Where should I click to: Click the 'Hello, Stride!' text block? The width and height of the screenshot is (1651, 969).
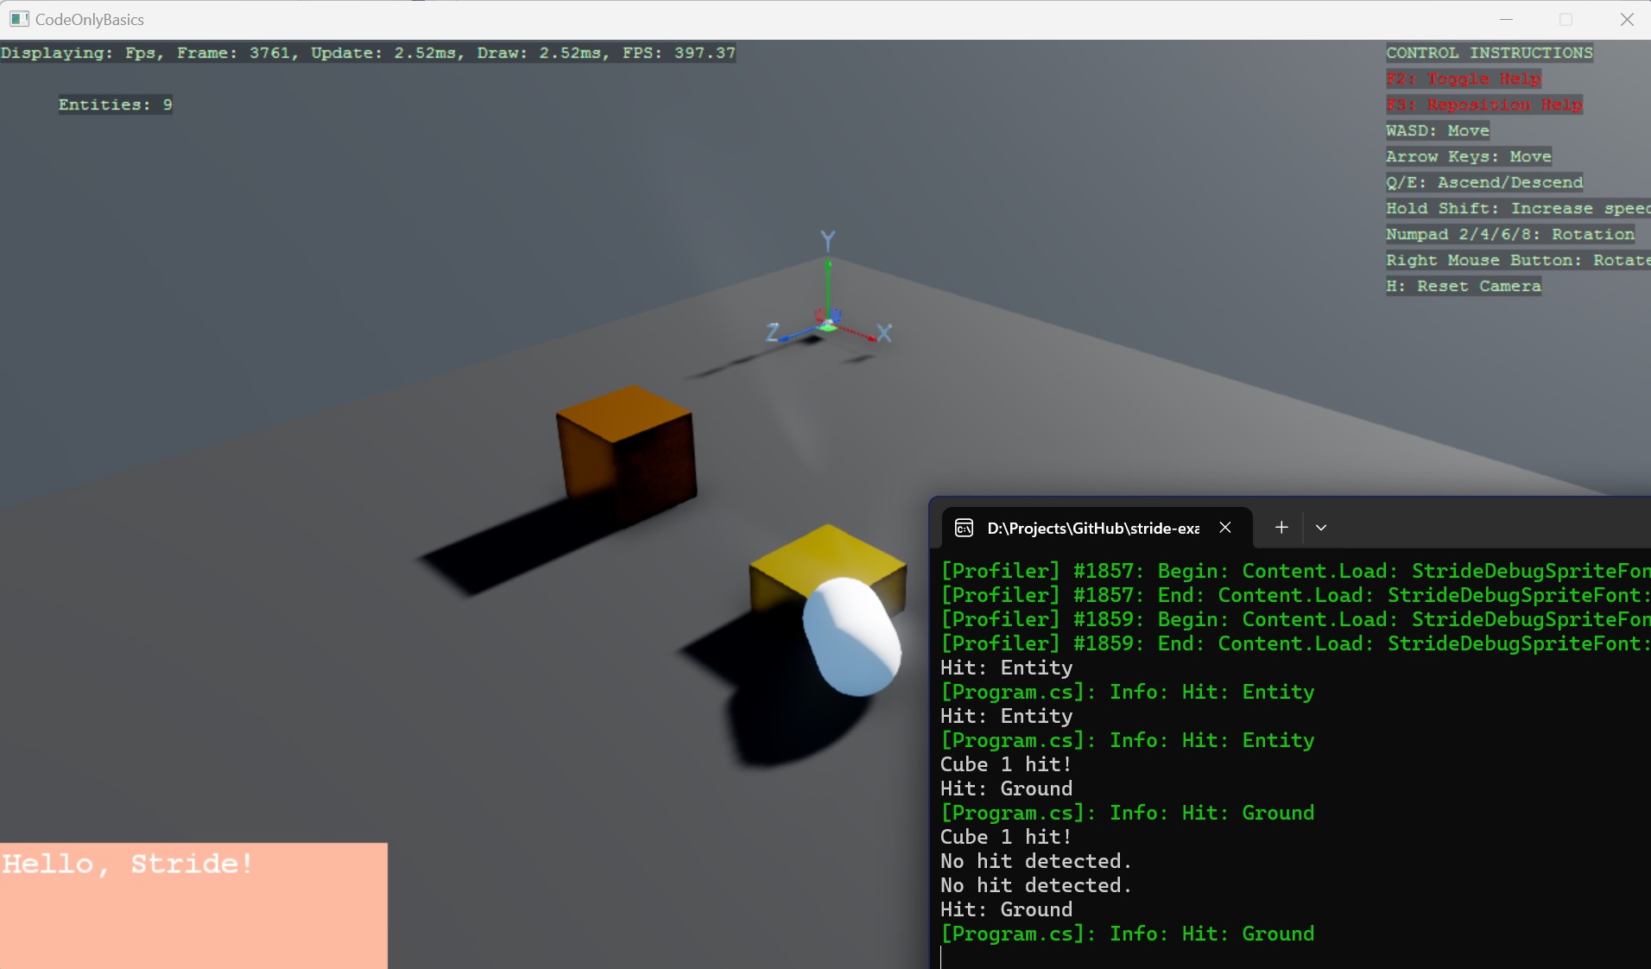click(x=128, y=864)
